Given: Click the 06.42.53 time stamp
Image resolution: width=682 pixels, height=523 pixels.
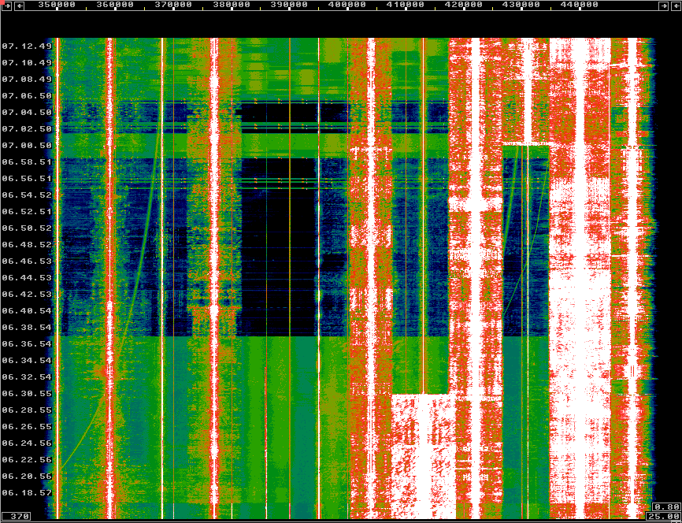Looking at the screenshot, I should (27, 294).
